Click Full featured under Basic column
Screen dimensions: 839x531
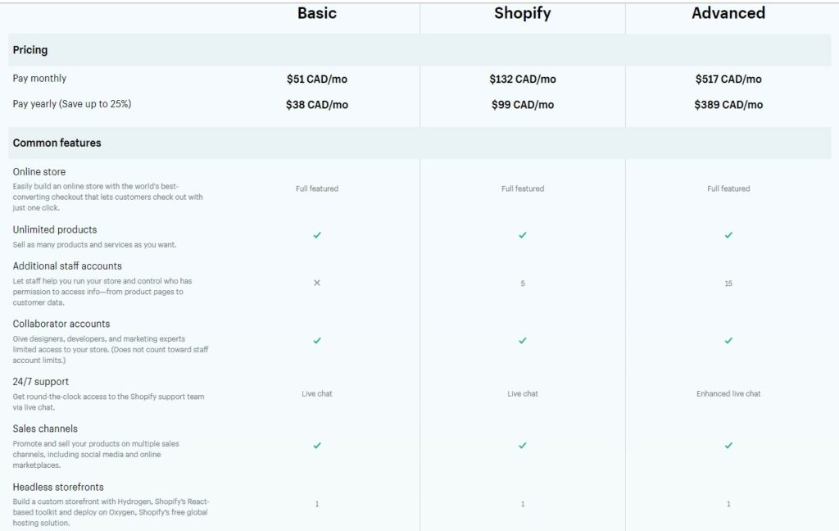pos(317,188)
